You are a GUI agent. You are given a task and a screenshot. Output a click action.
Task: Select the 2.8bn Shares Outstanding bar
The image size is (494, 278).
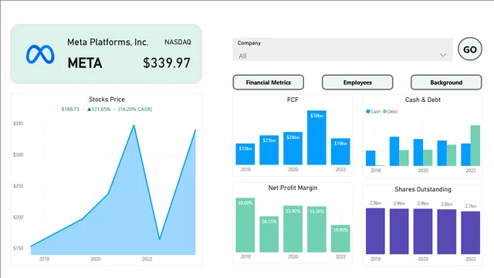(x=447, y=232)
